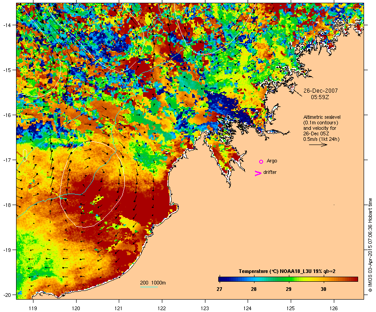Viewport: 376px width, 312px height.
Task: Click latitude axis label '-17'
Action: (7, 160)
